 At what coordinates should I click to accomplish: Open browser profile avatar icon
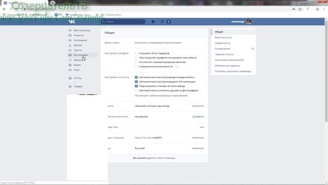317,9
